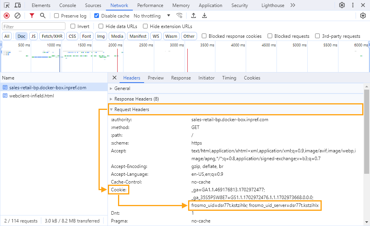This screenshot has height=226, width=370.
Task: Toggle the red filter funnel icon
Action: click(32, 16)
